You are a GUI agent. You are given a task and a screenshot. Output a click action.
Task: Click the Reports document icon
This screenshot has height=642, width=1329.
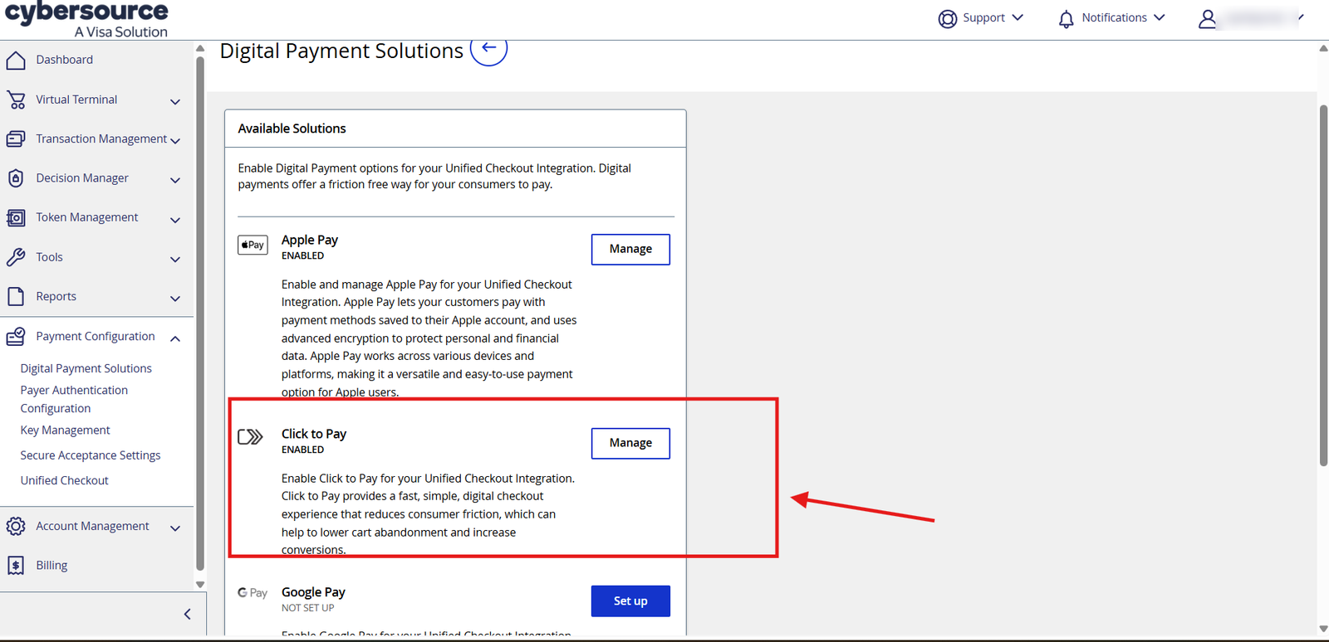[16, 296]
